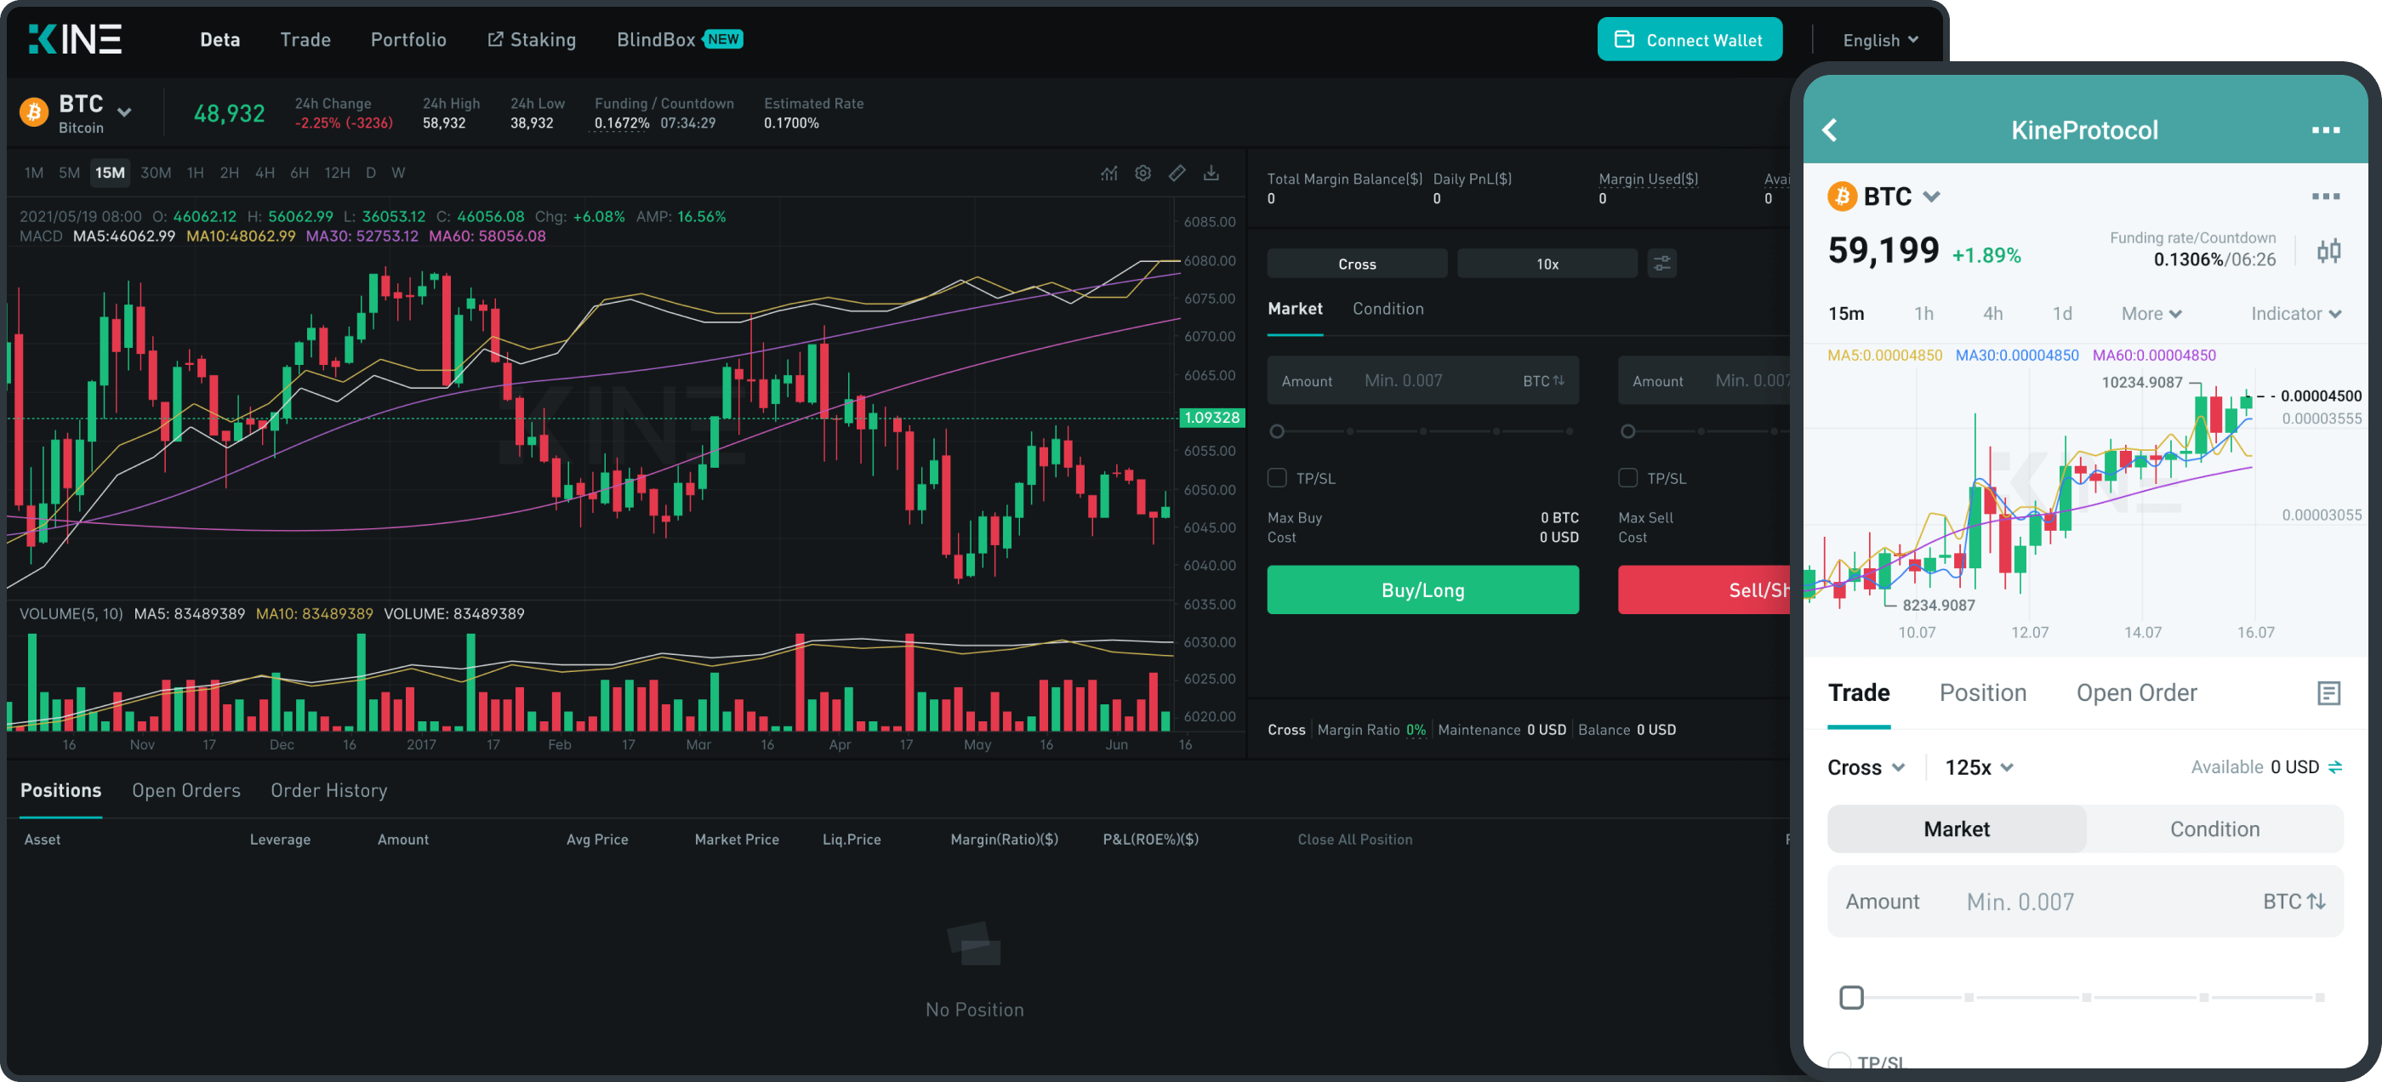2382x1082 pixels.
Task: Open the chart indicators icon in the desktop toolbar
Action: (x=1108, y=173)
